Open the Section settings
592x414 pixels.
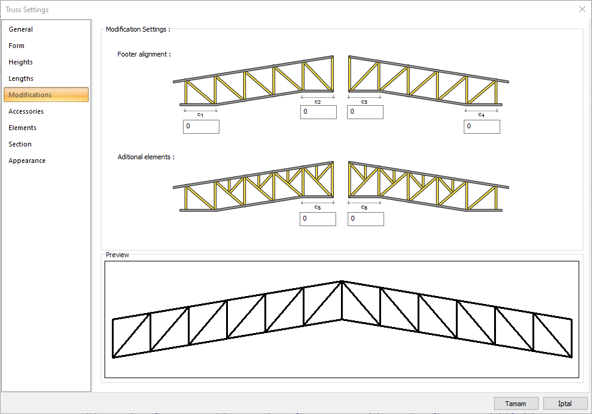pyautogui.click(x=20, y=144)
